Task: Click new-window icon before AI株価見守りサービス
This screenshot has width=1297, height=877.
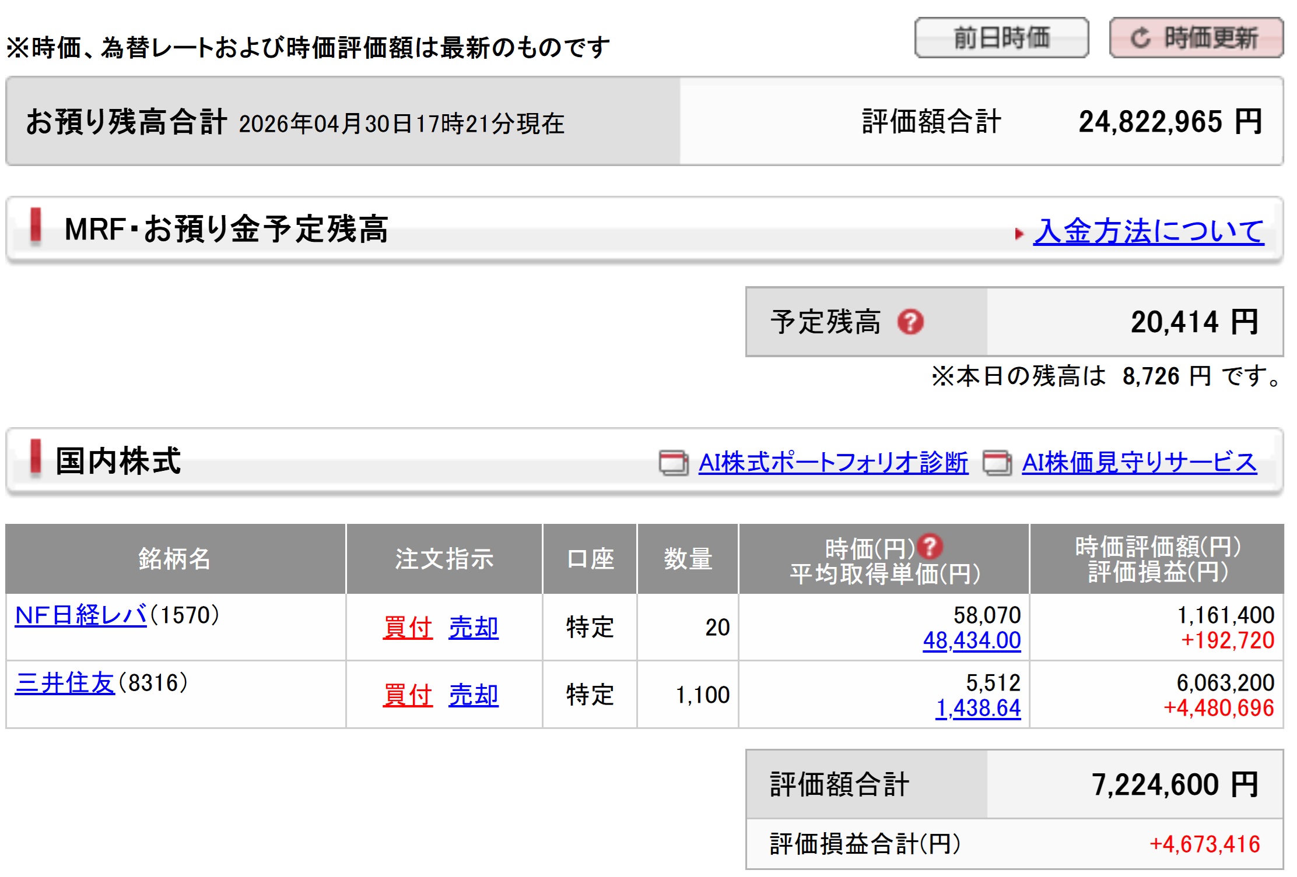Action: 997,463
